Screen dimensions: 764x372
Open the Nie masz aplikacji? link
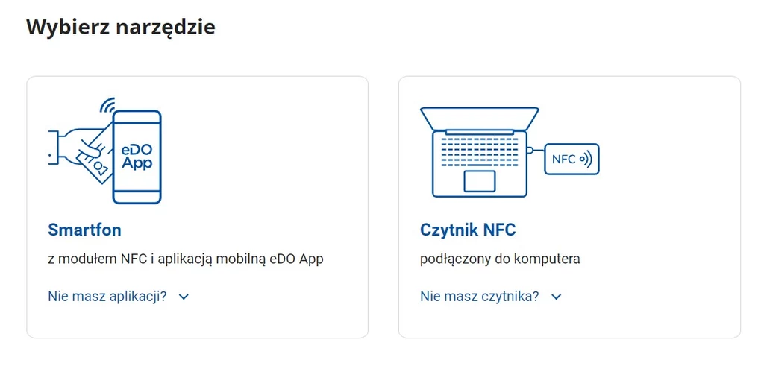click(x=107, y=296)
